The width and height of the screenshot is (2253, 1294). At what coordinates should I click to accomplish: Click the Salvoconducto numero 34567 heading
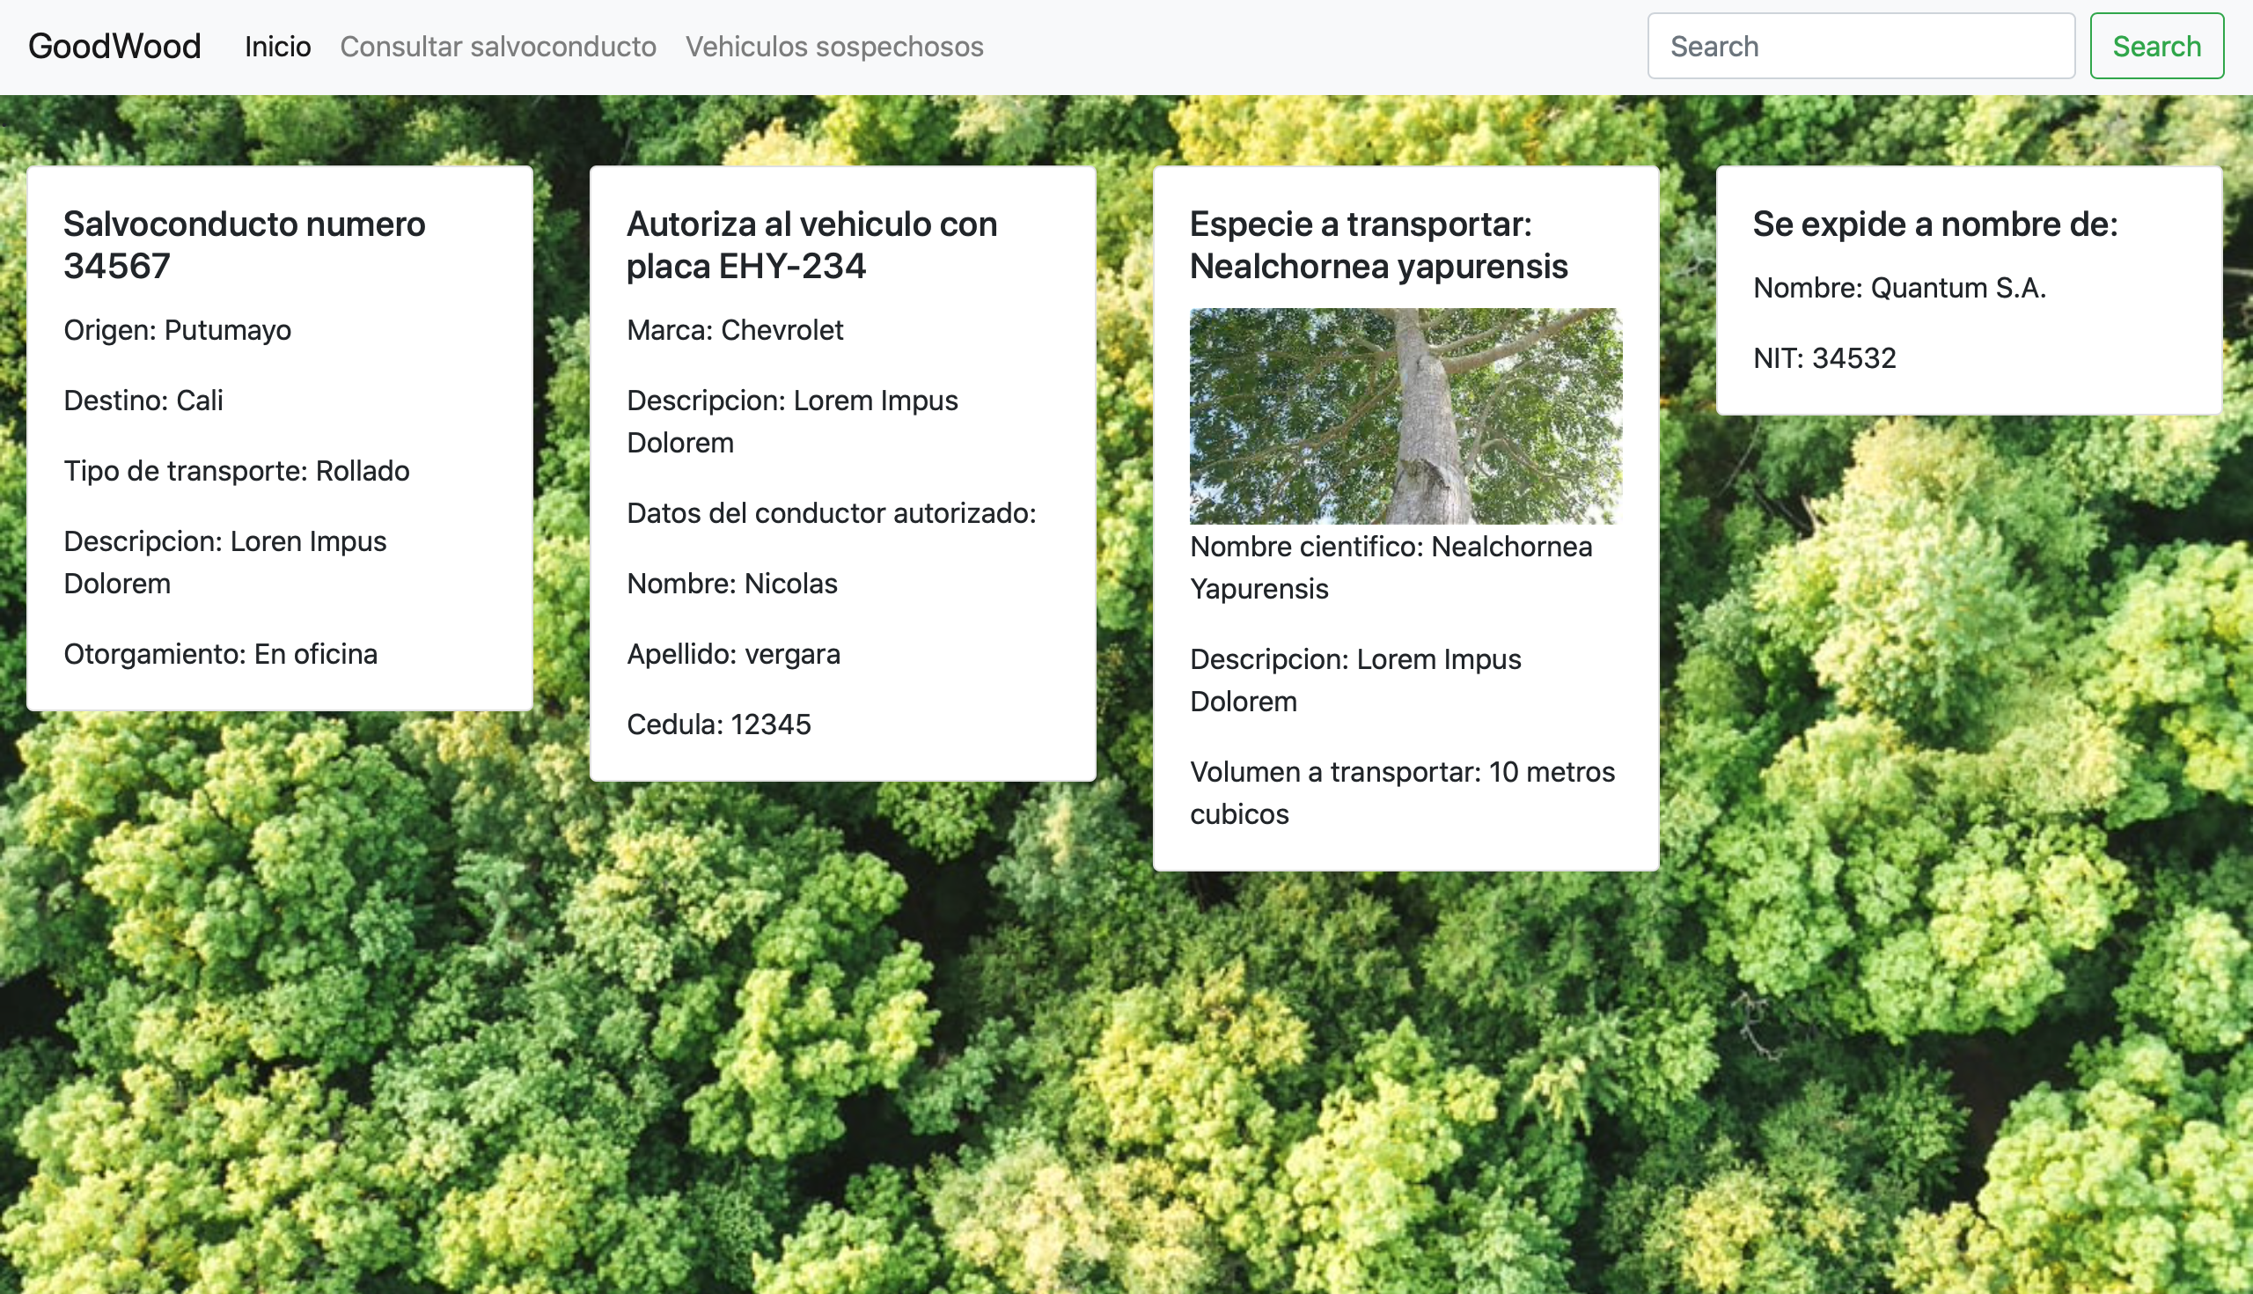245,245
